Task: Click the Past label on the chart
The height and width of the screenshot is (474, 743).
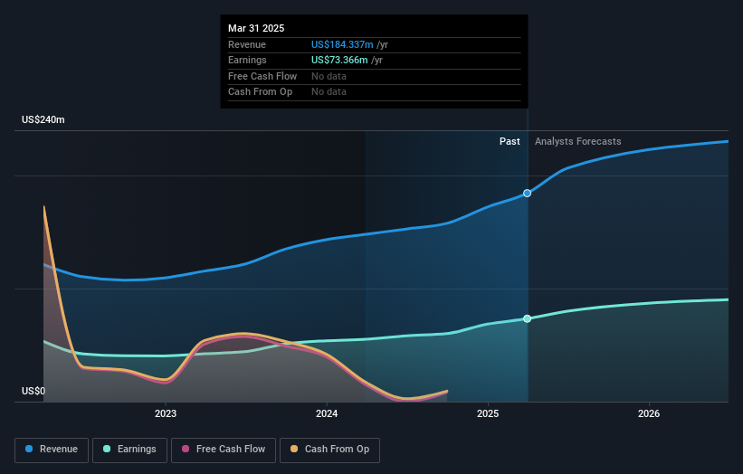Action: pos(510,141)
